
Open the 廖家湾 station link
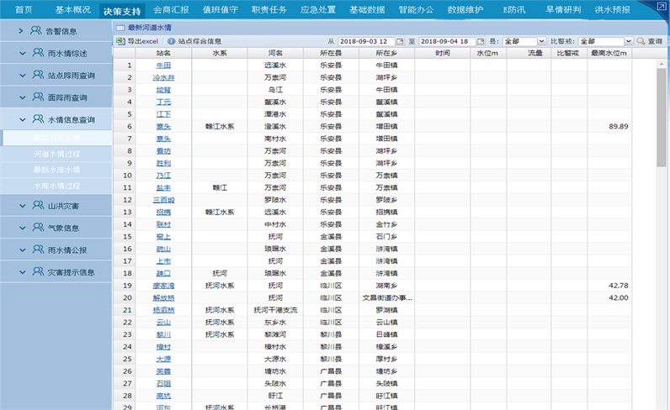163,286
